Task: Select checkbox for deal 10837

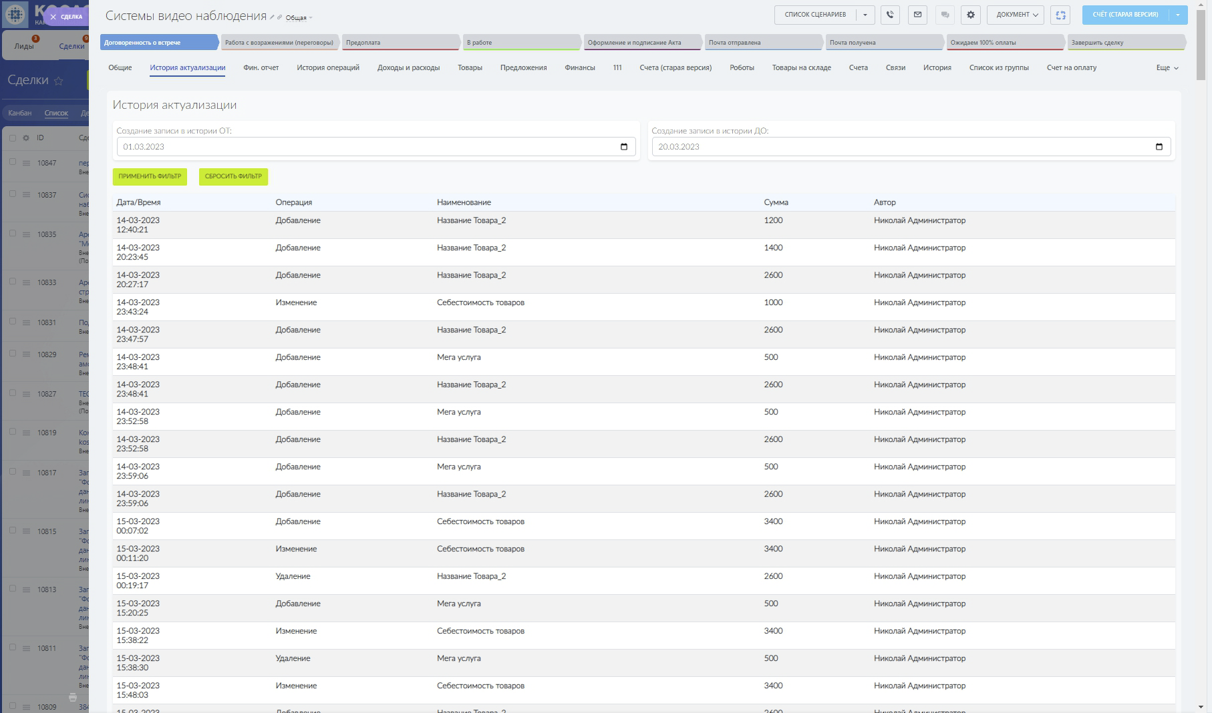Action: click(12, 194)
